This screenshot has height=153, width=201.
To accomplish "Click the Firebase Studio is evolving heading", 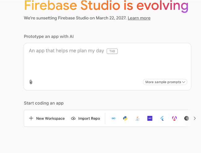I will (106, 6).
